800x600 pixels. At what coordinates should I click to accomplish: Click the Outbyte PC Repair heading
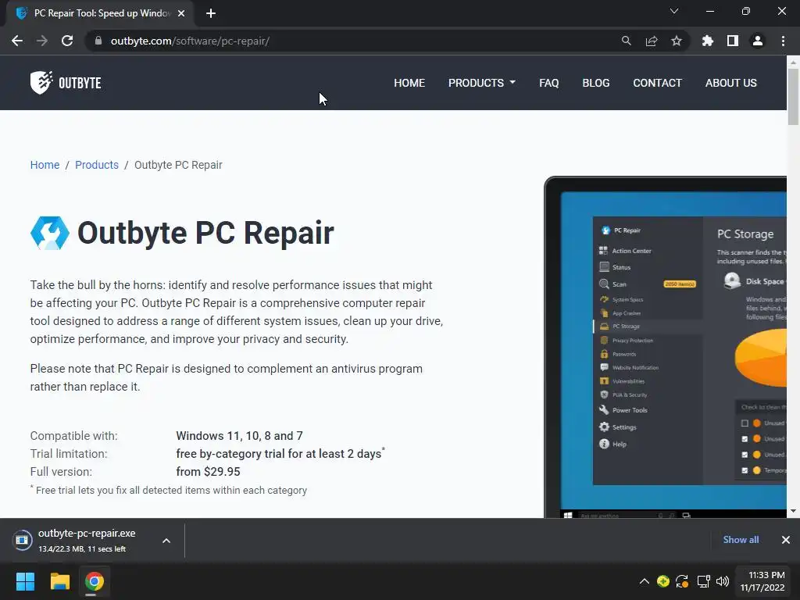coord(205,233)
